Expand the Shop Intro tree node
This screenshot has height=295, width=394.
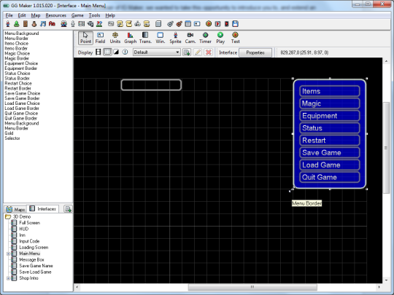click(8, 278)
